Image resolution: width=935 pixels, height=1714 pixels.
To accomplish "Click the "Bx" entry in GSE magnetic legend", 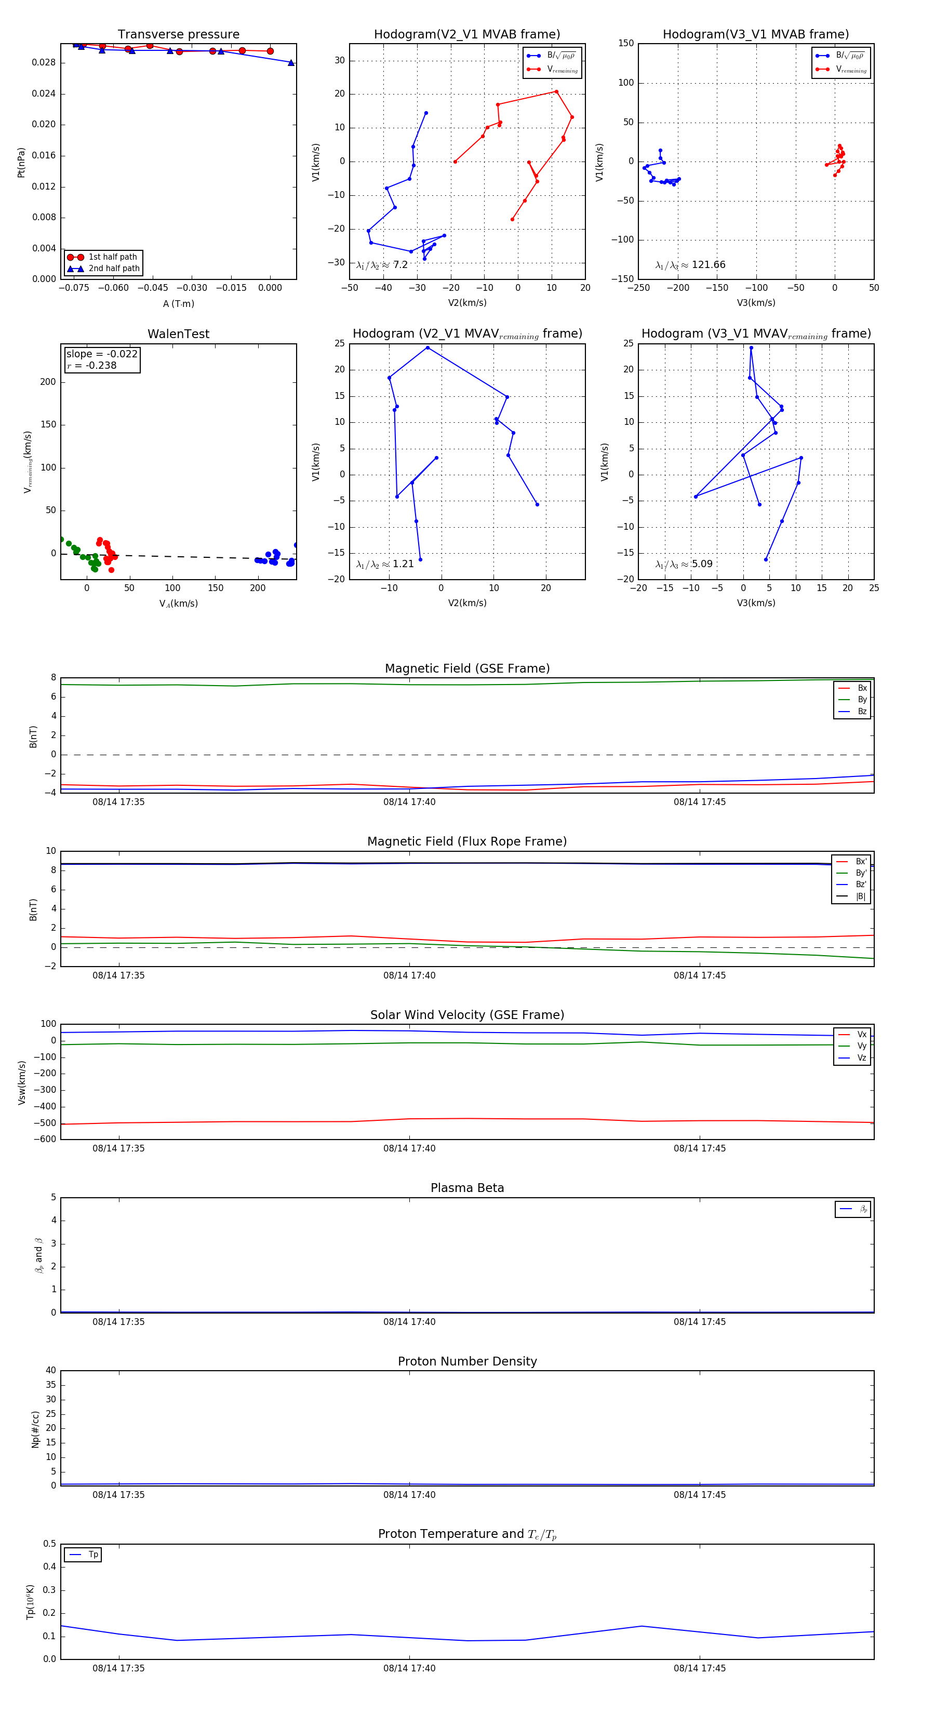I will point(853,688).
